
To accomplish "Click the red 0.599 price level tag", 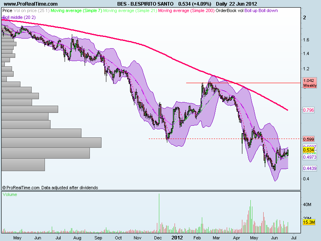I will [309, 139].
